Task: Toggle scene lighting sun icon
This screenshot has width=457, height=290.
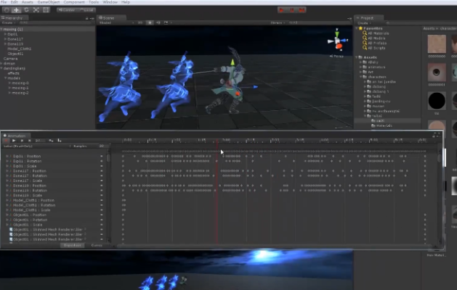Action: pos(150,22)
